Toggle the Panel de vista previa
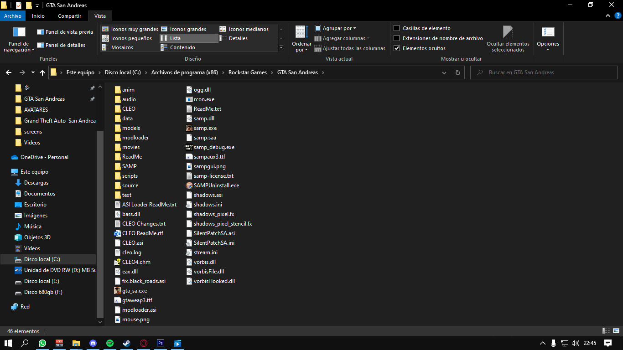The image size is (623, 350). 65,32
